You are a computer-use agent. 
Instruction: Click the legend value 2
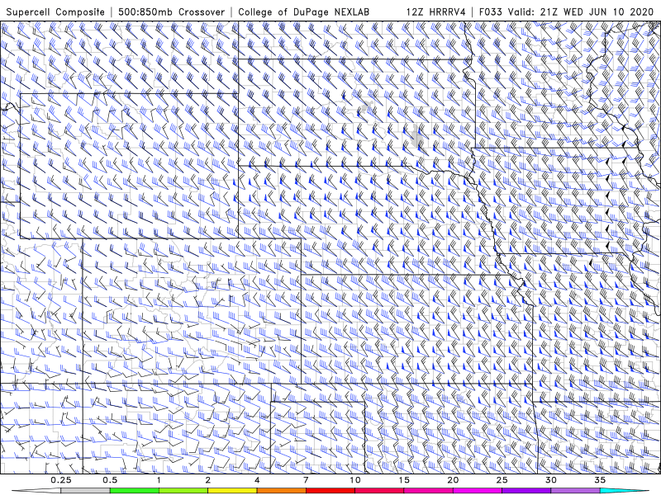(208, 480)
